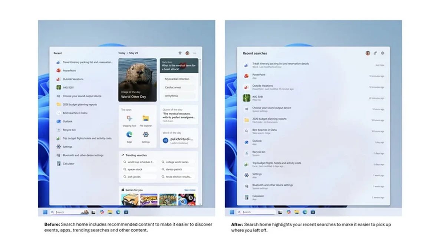This screenshot has height=250, width=445.
Task: Open Microsoft Store on the Before taskbar
Action: coord(126,212)
